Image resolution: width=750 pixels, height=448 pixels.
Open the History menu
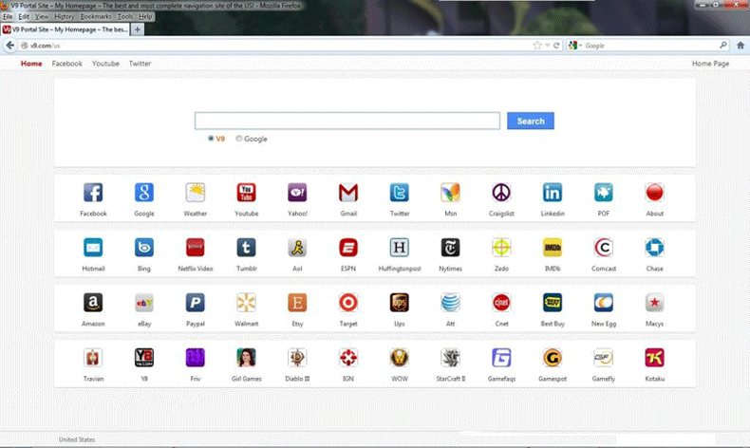[x=65, y=17]
